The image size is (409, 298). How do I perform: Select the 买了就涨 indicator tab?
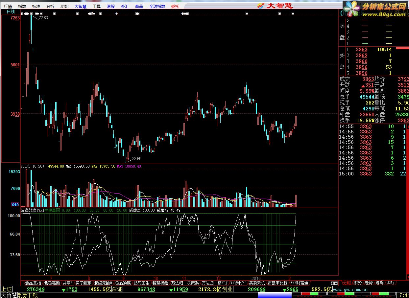tap(83, 283)
